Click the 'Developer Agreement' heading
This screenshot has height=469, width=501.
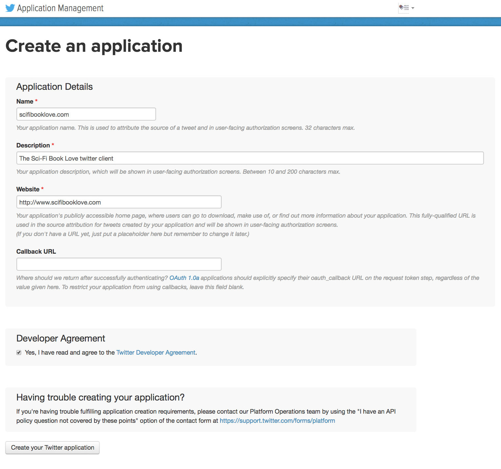(x=61, y=339)
